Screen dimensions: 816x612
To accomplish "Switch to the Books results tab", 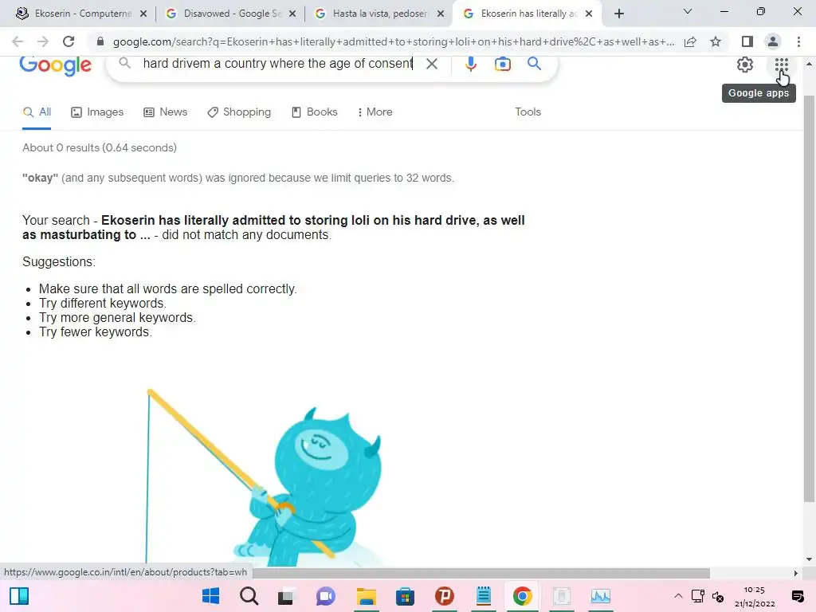I will (314, 112).
